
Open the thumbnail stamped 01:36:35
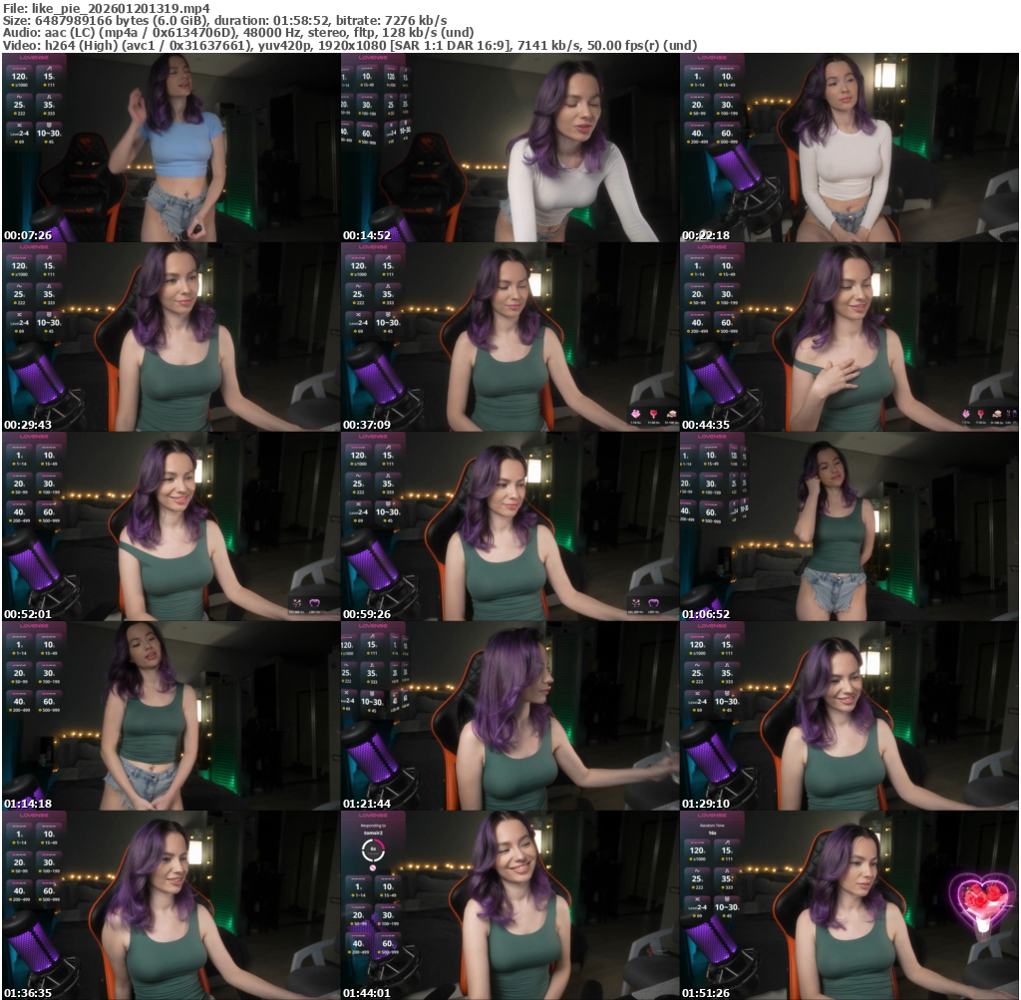pos(170,905)
